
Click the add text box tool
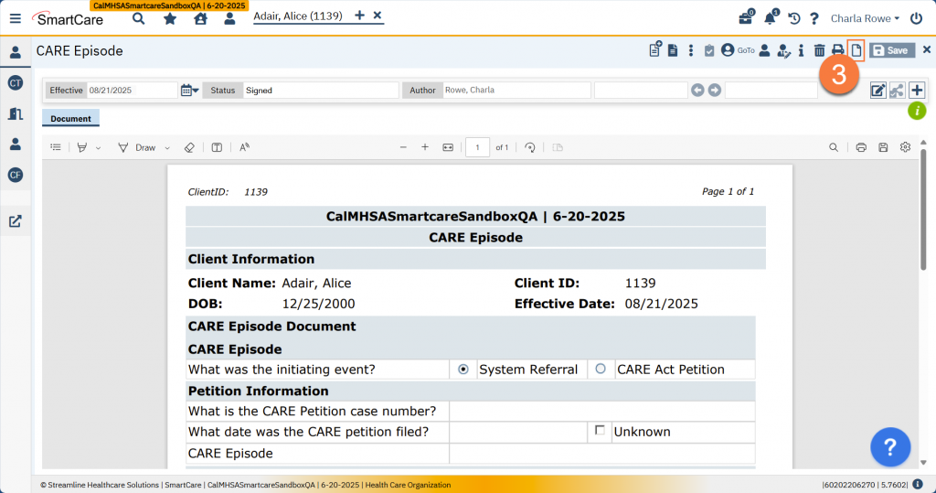pyautogui.click(x=217, y=147)
